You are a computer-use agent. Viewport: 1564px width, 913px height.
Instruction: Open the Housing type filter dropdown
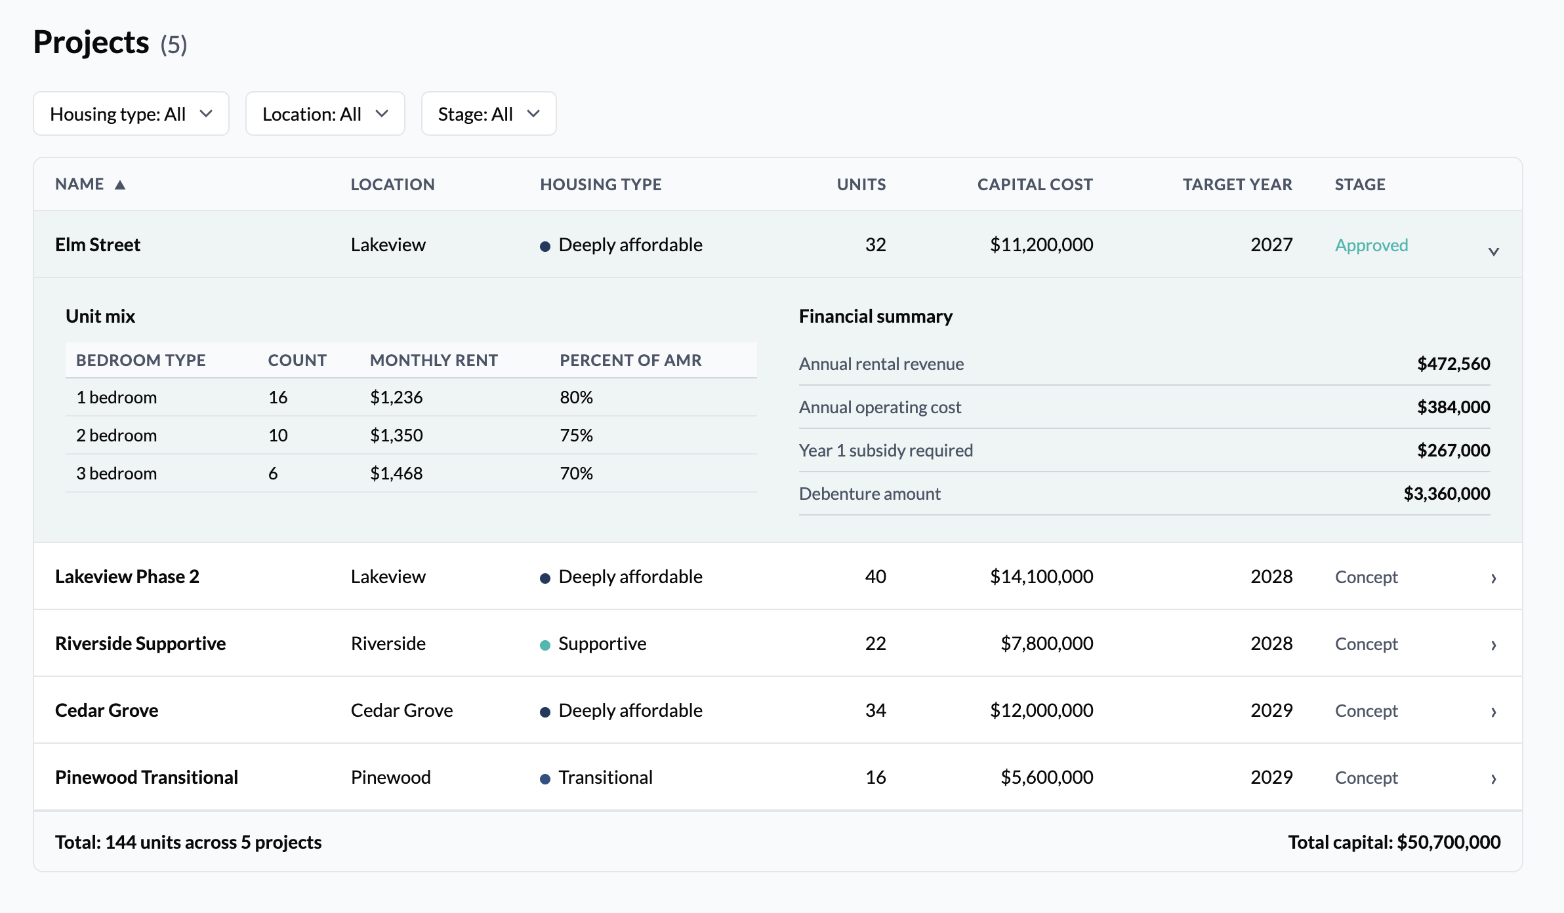click(131, 114)
